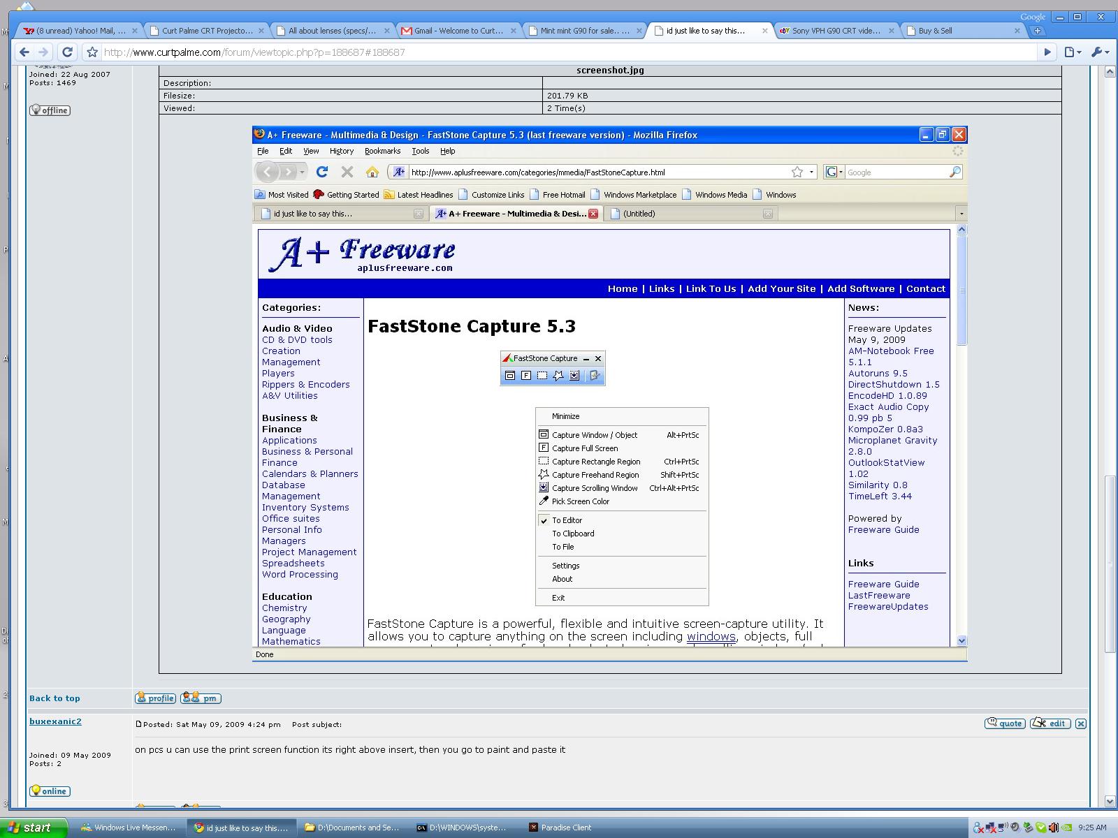The image size is (1118, 838).
Task: Click the Capture Full Screen icon in FastStone toolbar
Action: click(x=526, y=376)
